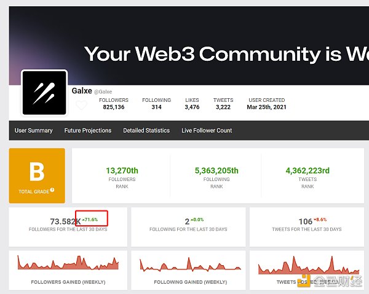
Task: Click the @Galxe handle link
Action: pyautogui.click(x=104, y=91)
